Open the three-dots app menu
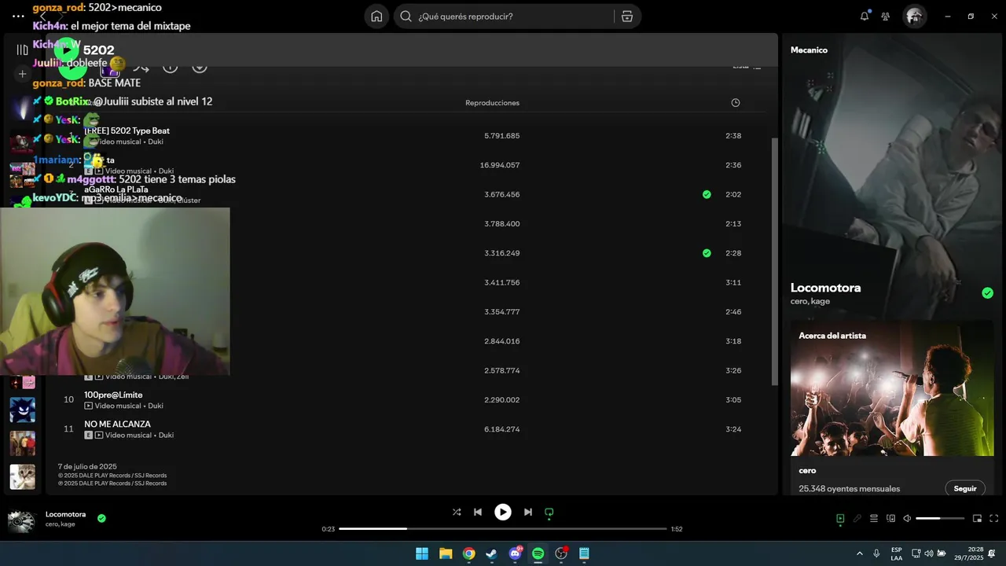This screenshot has width=1006, height=566. tap(18, 16)
